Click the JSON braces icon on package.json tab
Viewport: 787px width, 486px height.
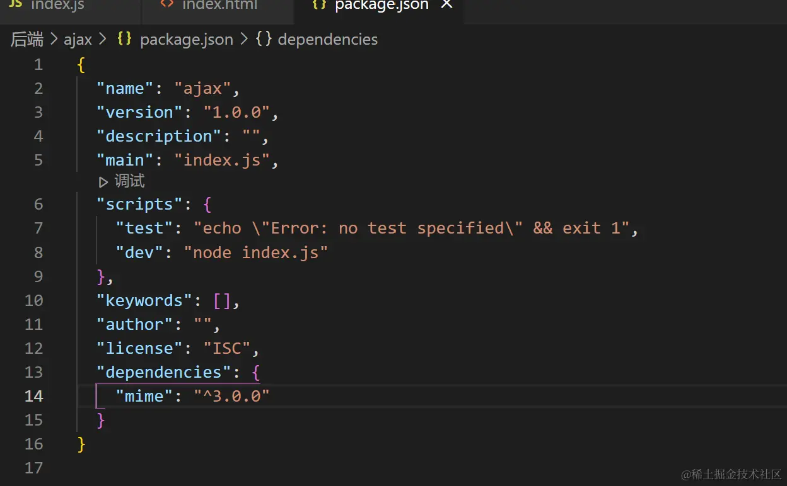(x=320, y=4)
